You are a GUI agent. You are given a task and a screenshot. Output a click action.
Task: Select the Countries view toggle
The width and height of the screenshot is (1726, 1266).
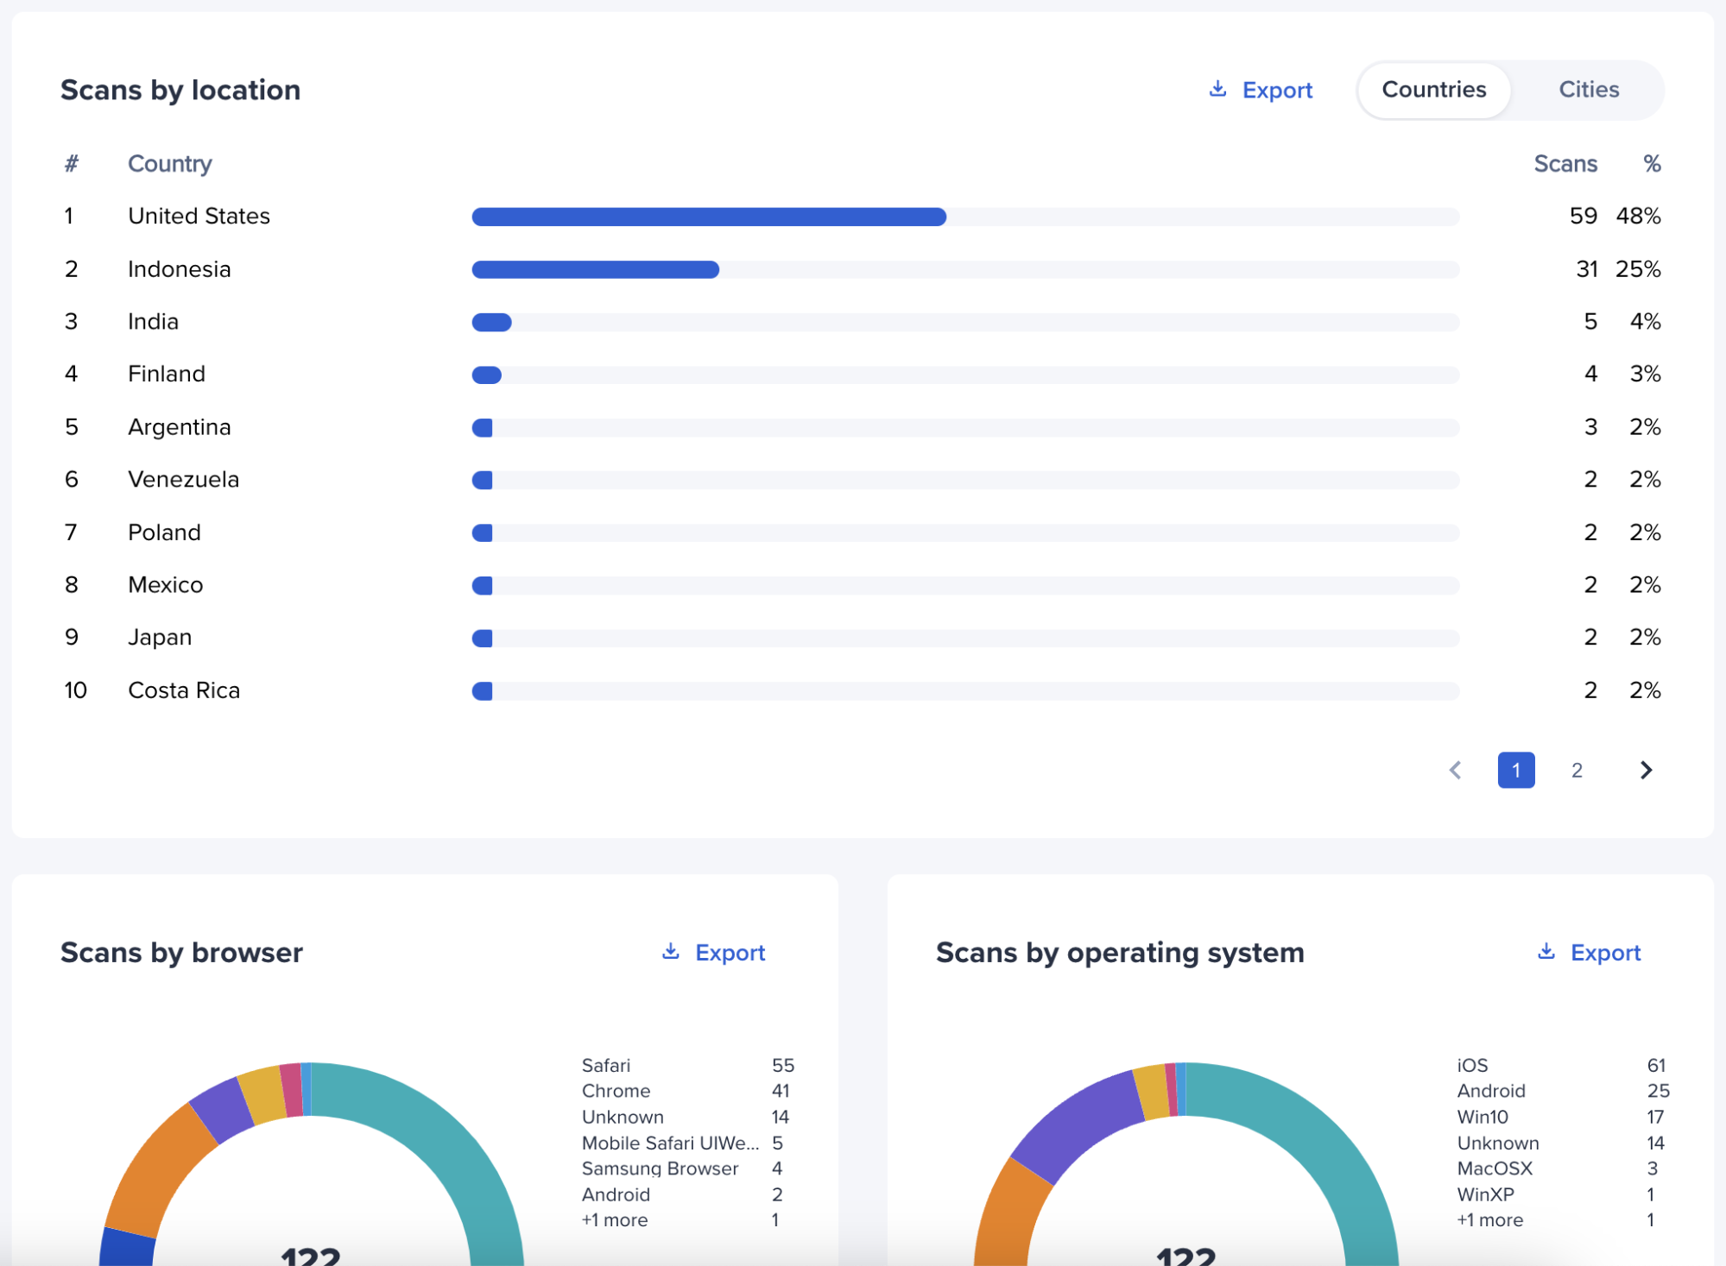click(1433, 90)
